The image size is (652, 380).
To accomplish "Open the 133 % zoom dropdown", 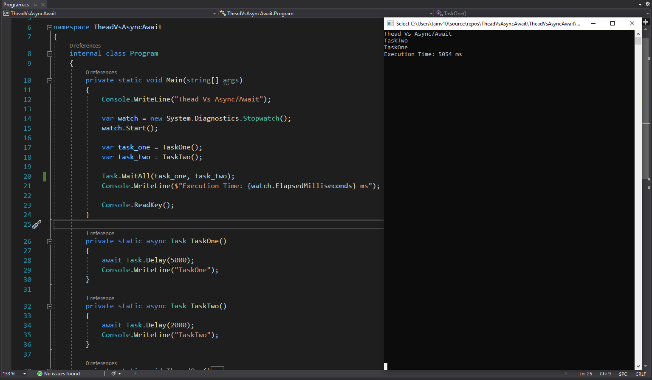I will click(25, 374).
